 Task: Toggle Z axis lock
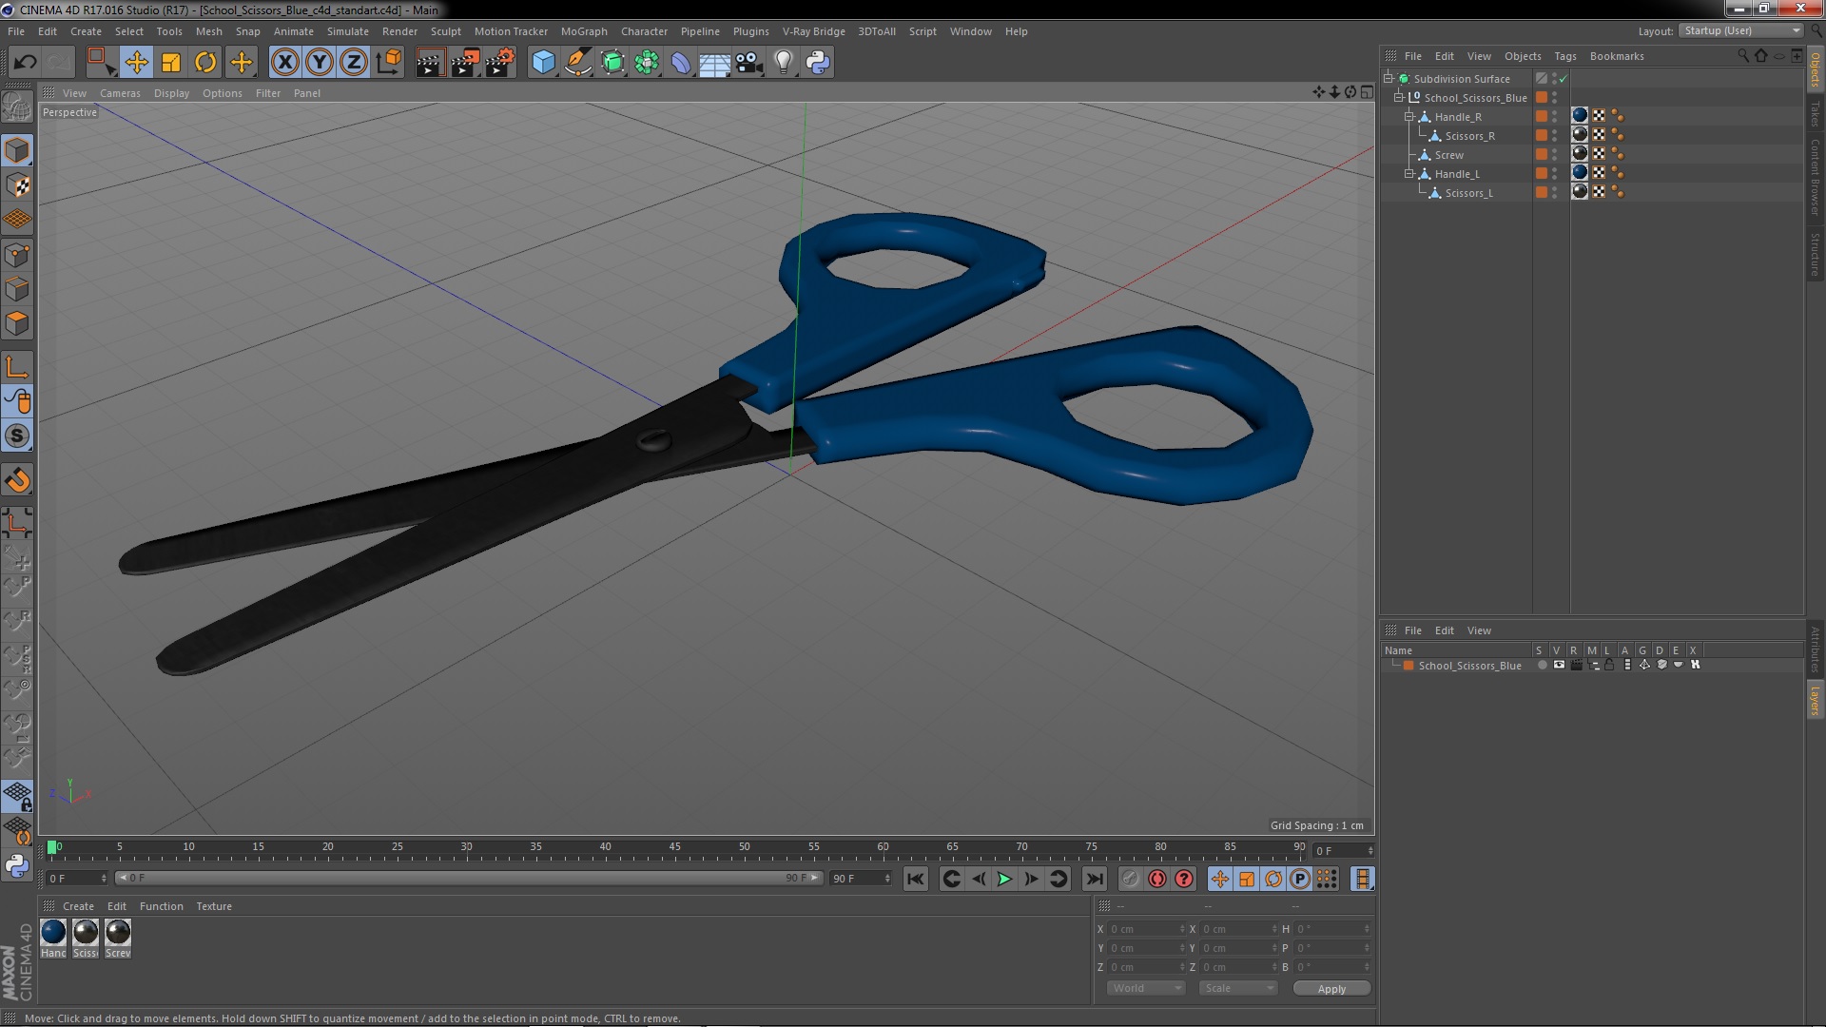354,63
